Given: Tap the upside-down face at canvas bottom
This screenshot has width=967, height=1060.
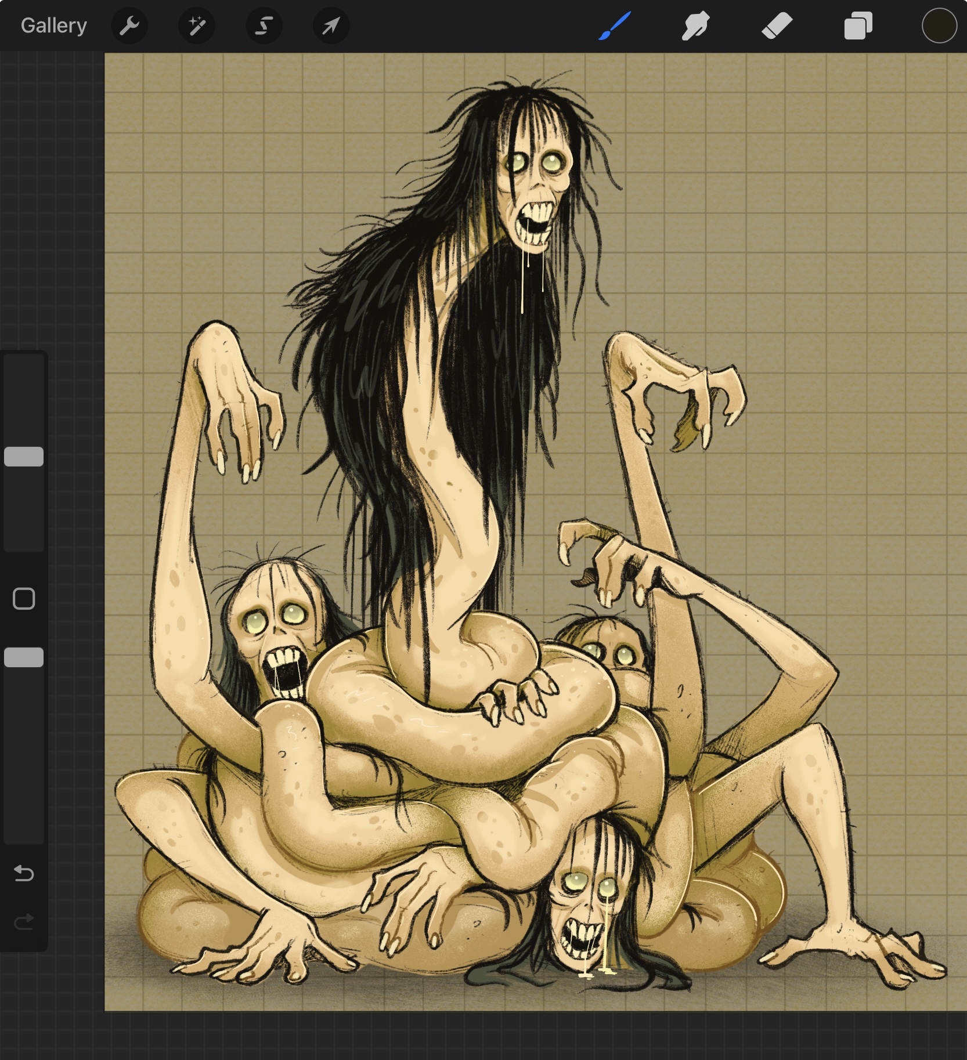Looking at the screenshot, I should point(583,917).
